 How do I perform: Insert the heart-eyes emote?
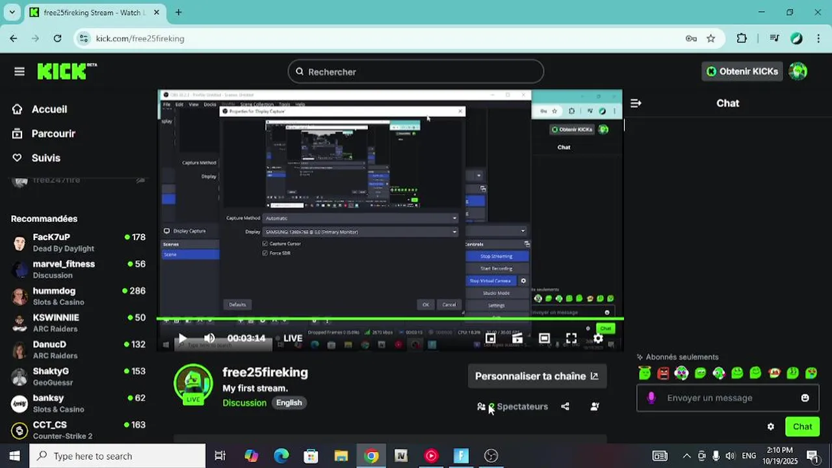coord(681,372)
